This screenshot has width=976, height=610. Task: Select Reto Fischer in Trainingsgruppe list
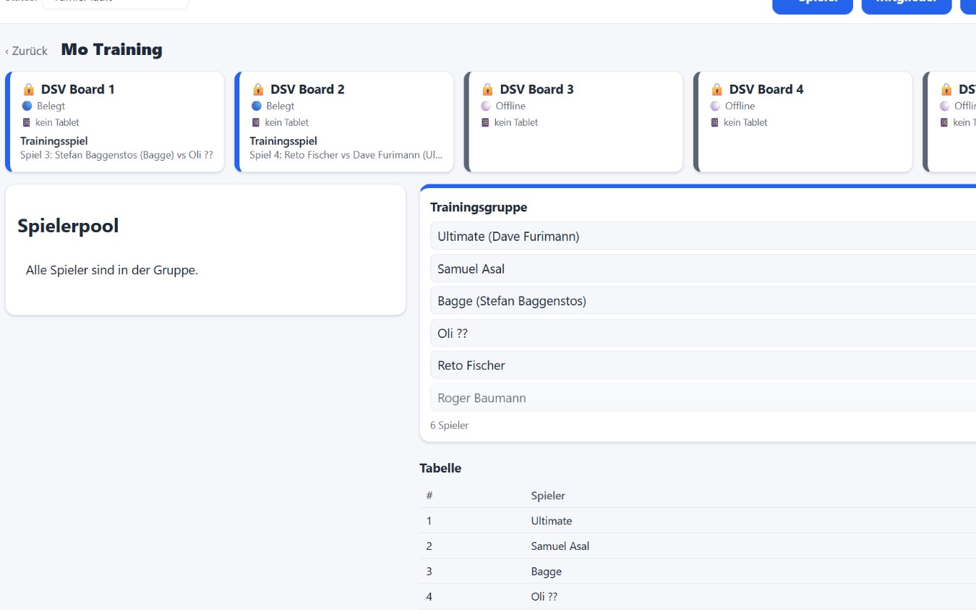click(703, 365)
